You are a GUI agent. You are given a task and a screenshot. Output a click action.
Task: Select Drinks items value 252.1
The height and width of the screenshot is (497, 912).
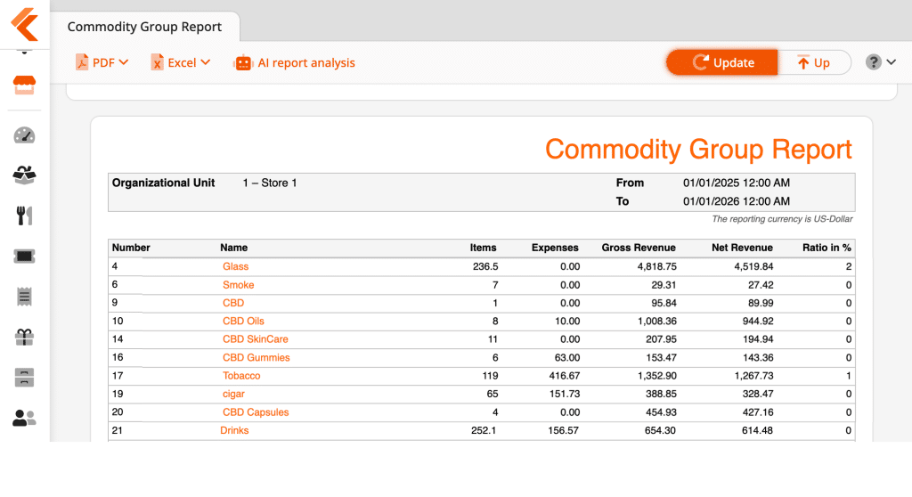click(484, 431)
